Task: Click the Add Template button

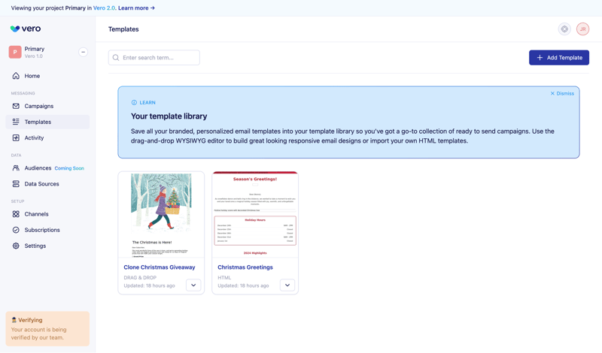Action: [558, 58]
